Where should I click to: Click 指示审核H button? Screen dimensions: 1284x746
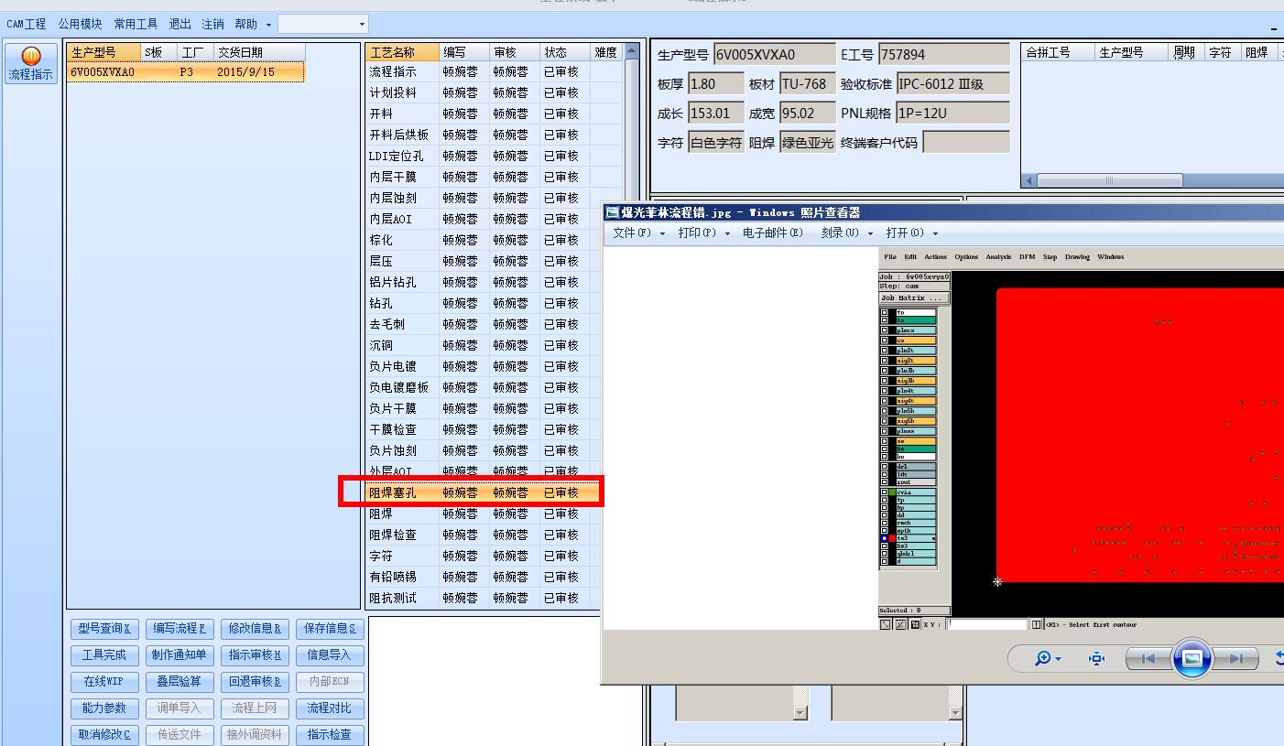pyautogui.click(x=255, y=654)
